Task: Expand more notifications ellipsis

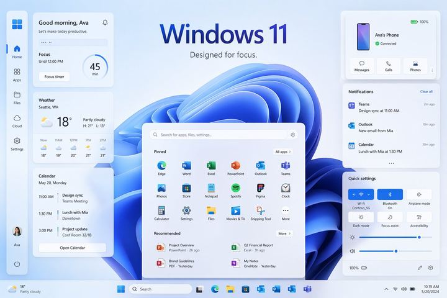Action: (391, 163)
